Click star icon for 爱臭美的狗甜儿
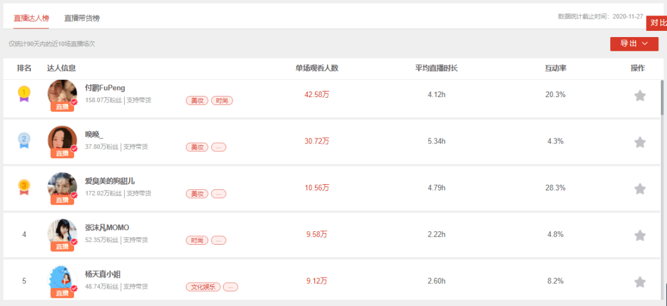 pyautogui.click(x=640, y=189)
